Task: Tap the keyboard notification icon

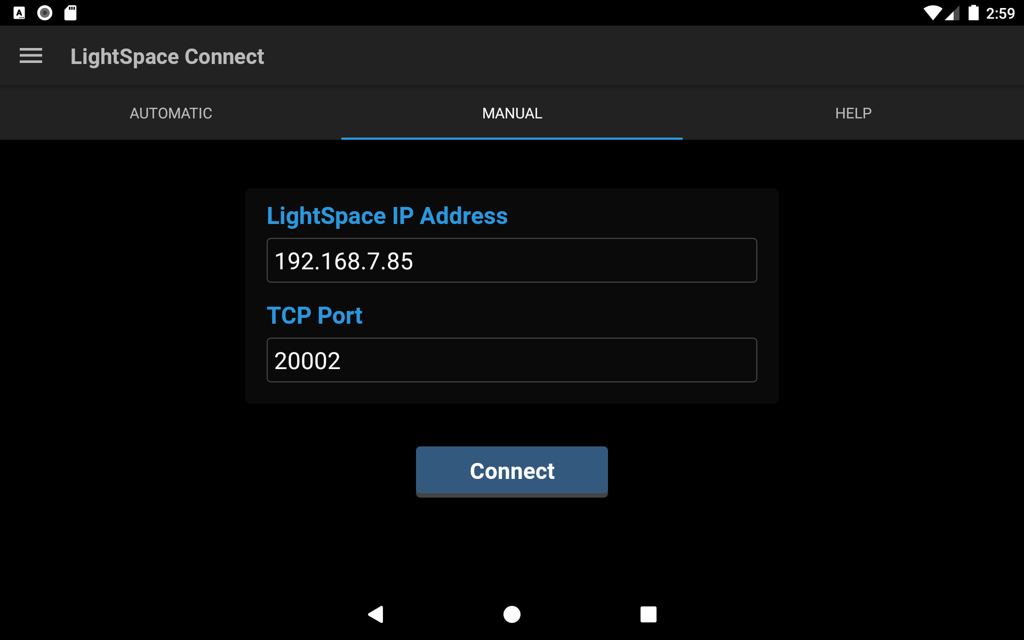Action: (x=19, y=13)
